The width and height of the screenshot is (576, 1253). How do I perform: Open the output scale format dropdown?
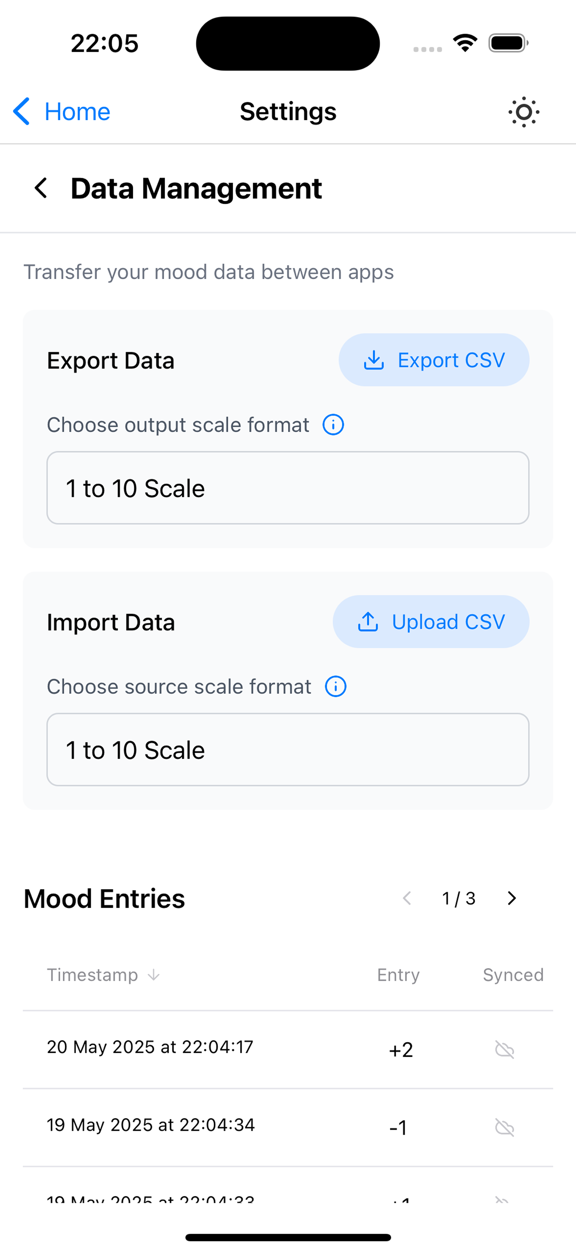click(288, 488)
